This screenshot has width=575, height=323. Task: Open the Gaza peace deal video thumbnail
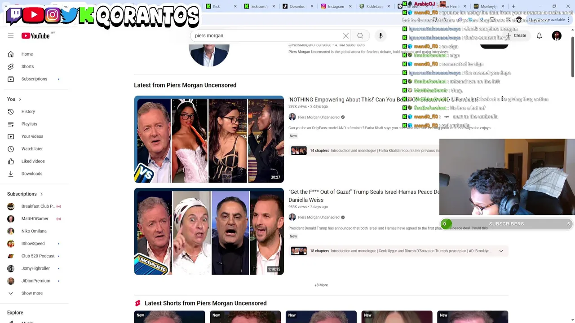209,231
